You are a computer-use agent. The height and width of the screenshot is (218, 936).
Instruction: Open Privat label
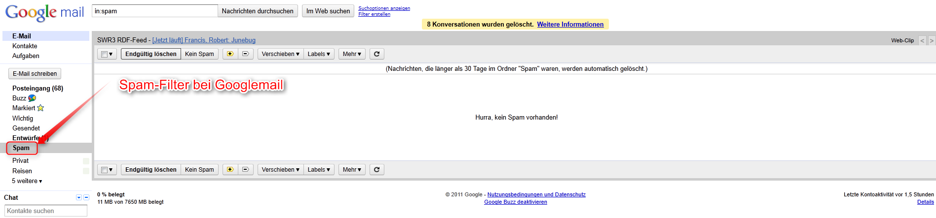(x=20, y=161)
